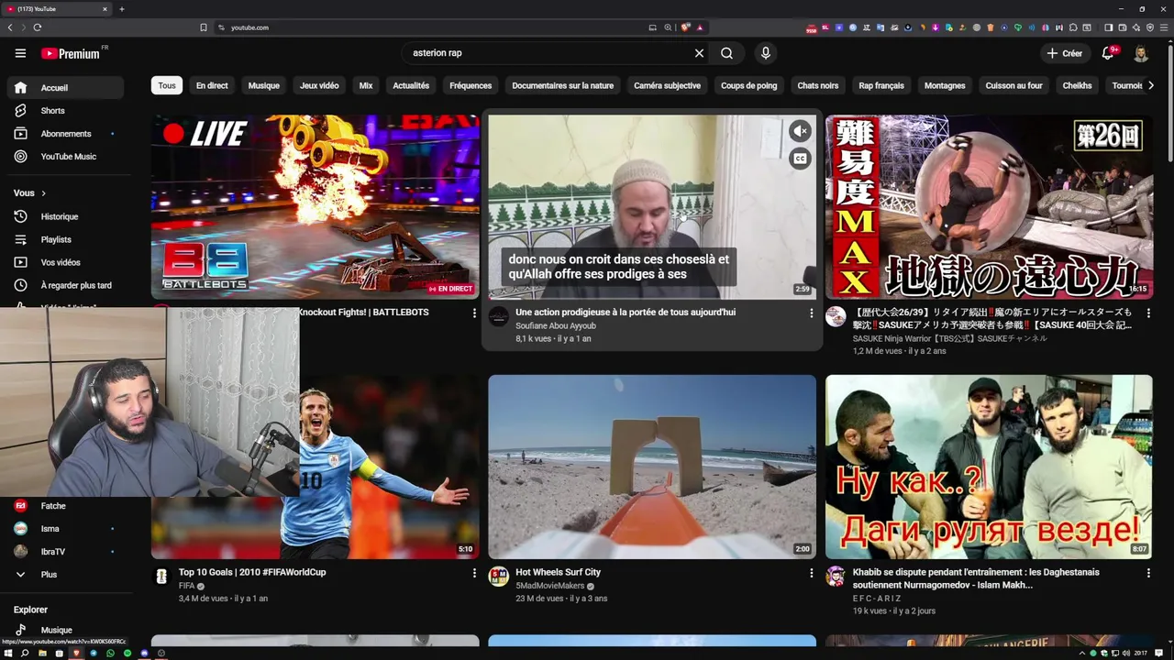This screenshot has height=660, width=1174.
Task: Open À regarder plus tard
Action: tap(66, 285)
